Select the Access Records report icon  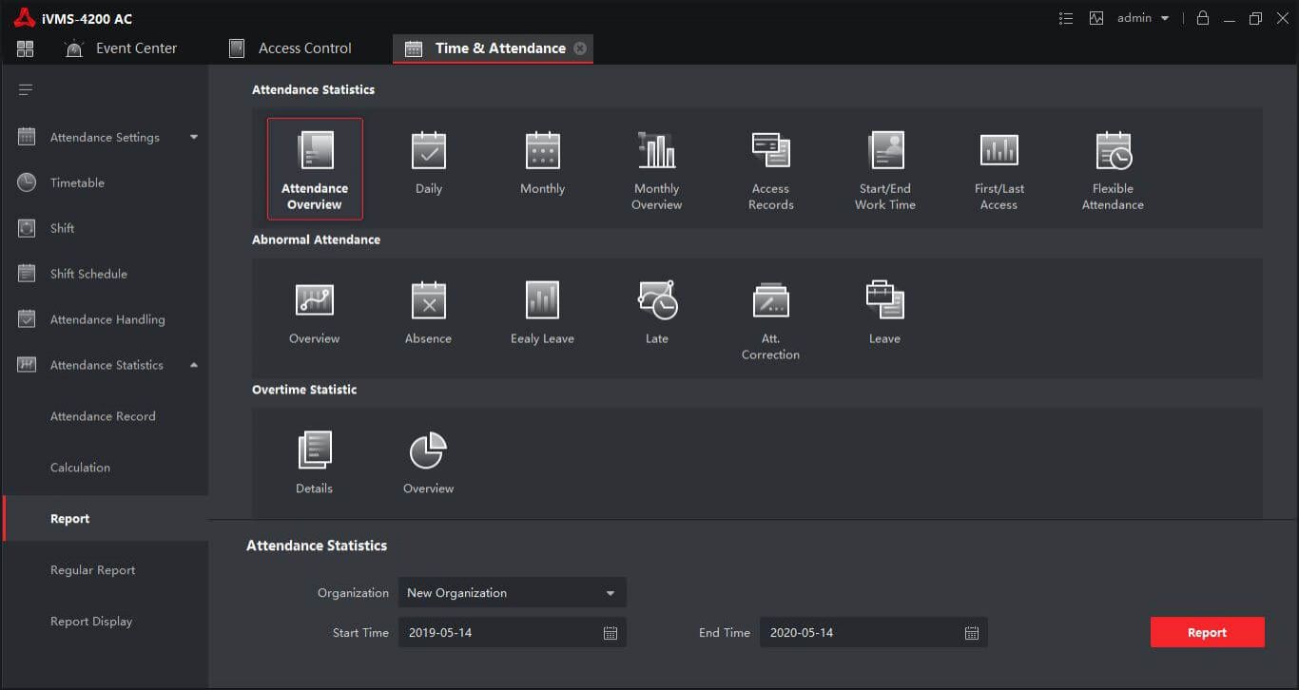[771, 151]
